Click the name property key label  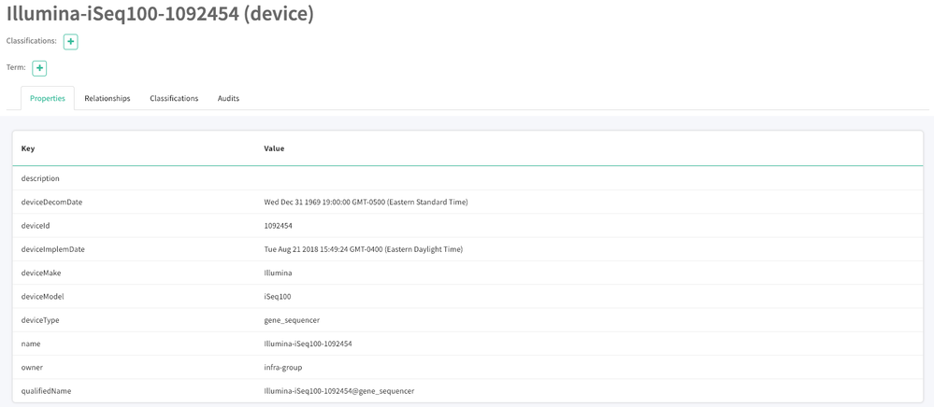click(31, 344)
